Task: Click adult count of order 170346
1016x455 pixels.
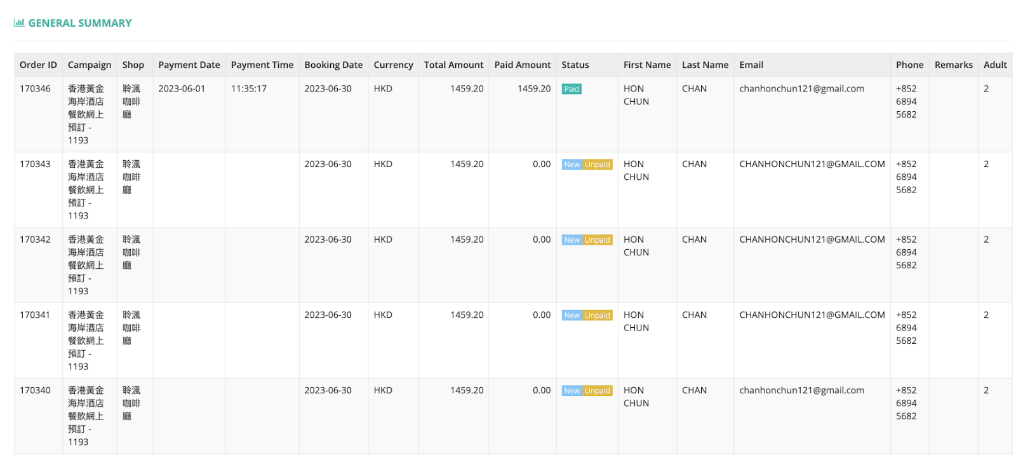Action: 986,89
